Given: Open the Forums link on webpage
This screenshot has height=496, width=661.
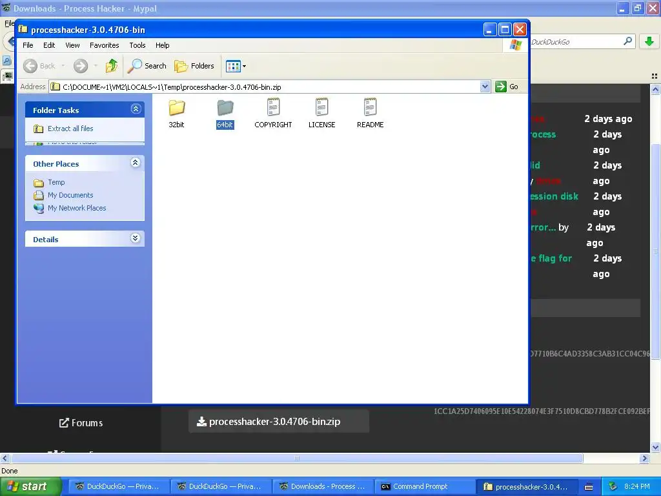Looking at the screenshot, I should pyautogui.click(x=81, y=422).
